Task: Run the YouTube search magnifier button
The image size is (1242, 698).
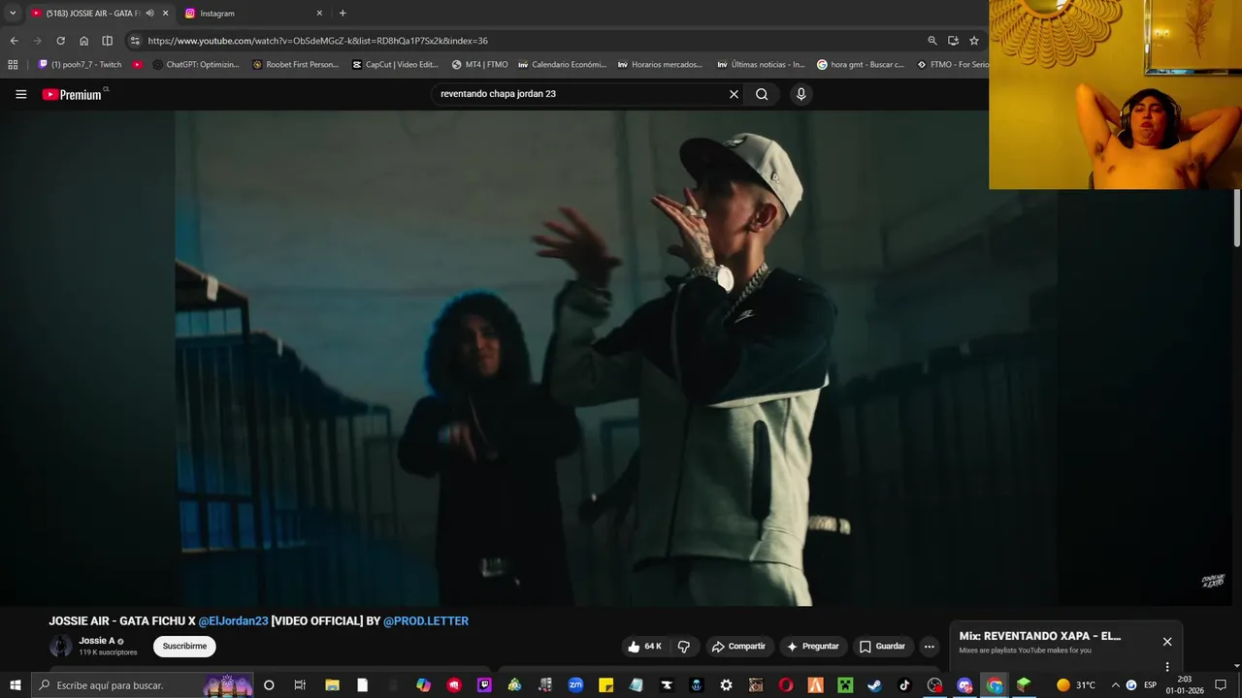Action: click(762, 94)
